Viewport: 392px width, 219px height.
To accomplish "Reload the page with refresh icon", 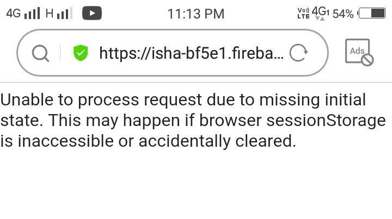I will 298,53.
